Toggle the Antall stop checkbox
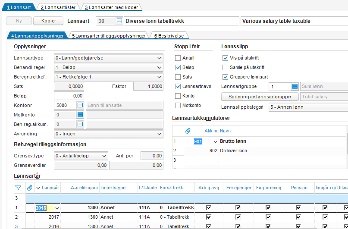This screenshot has height=229, width=348. [x=178, y=58]
